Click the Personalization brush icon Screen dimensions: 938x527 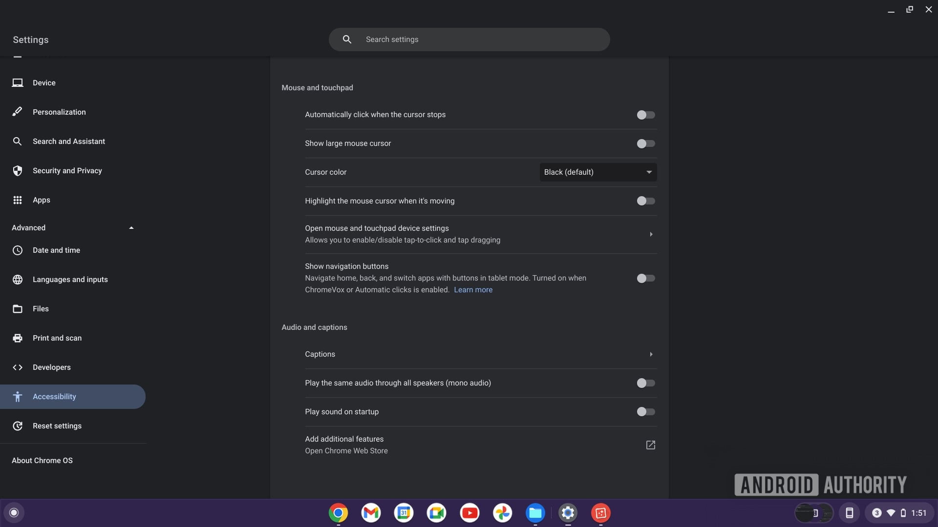(x=18, y=112)
